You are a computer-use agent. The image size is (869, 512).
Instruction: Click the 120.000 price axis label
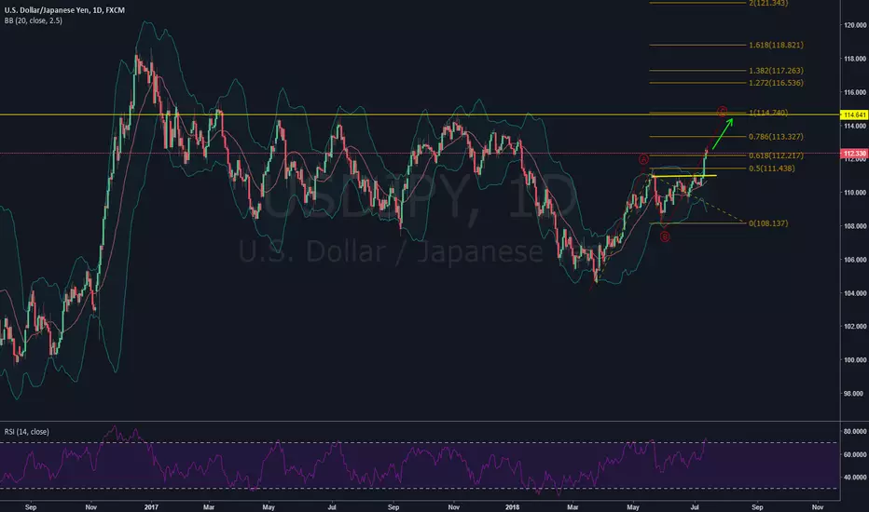(855, 25)
